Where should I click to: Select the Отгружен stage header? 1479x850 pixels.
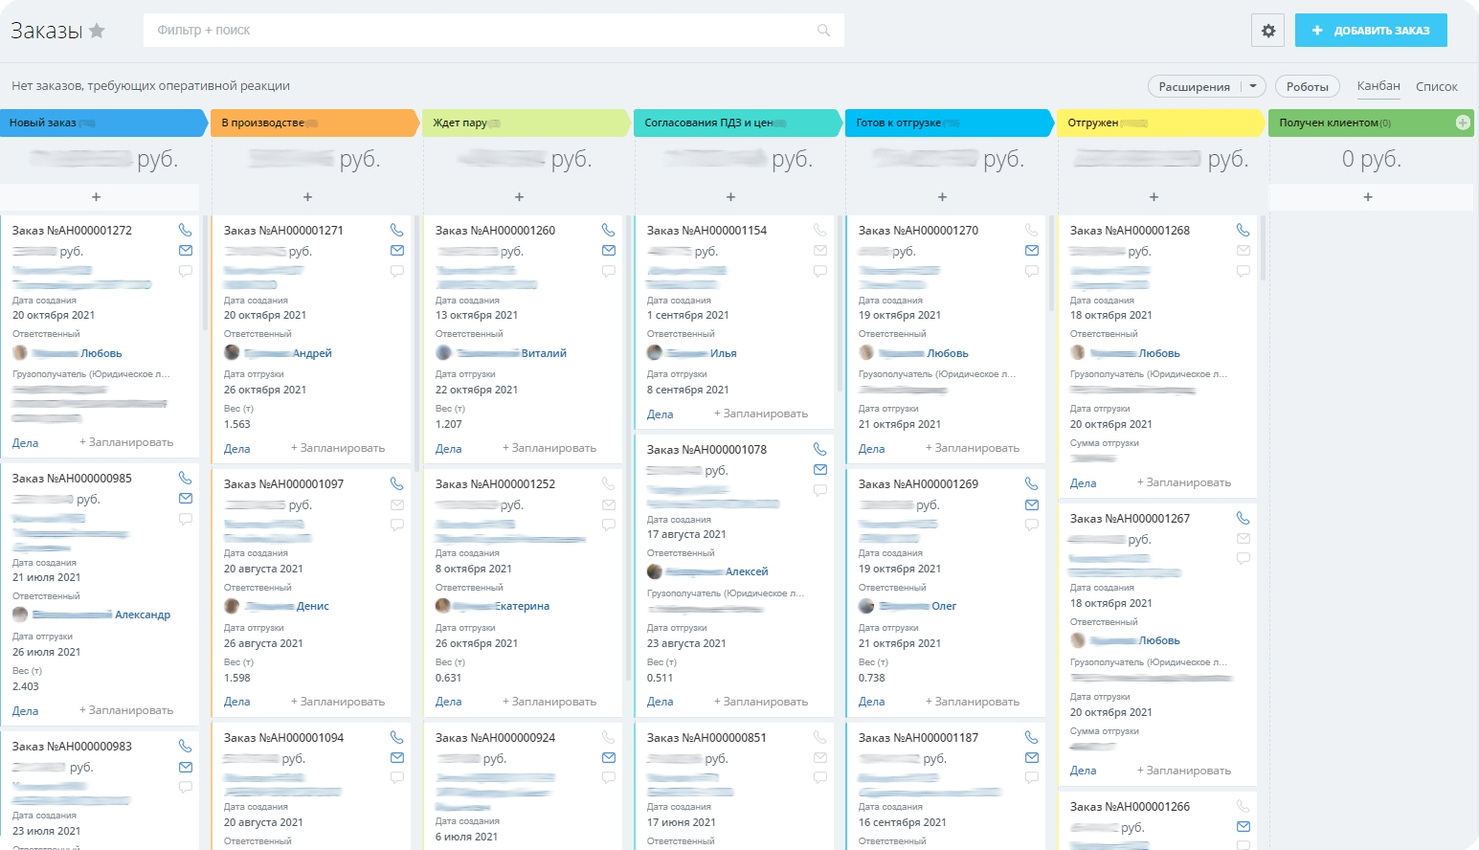[x=1161, y=123]
